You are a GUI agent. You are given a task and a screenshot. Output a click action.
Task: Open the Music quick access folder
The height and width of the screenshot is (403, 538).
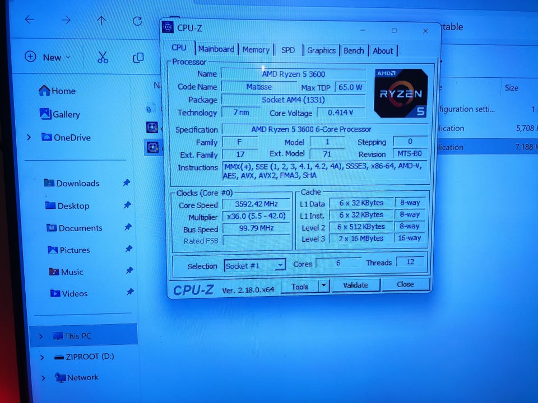click(66, 272)
